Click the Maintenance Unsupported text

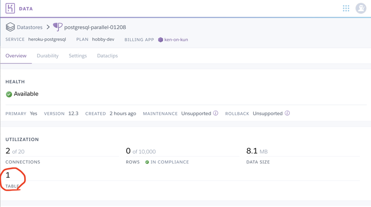point(196,113)
